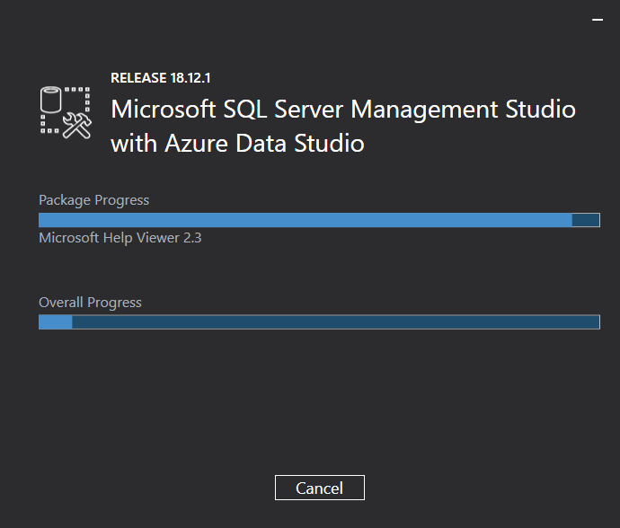The image size is (620, 528).
Task: Click the Cancel button
Action: pos(319,488)
